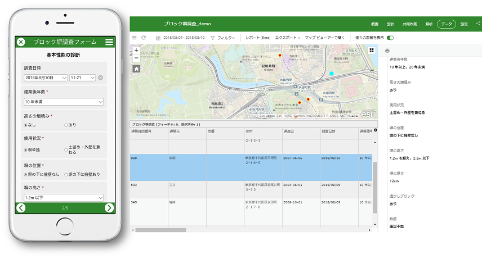Expand the エクスポート dropdown

coord(287,38)
